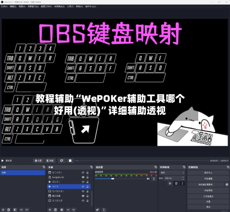230x212 pixels.
Task: Add transition with plus icon in Transitions panel
Action: tap(170, 183)
